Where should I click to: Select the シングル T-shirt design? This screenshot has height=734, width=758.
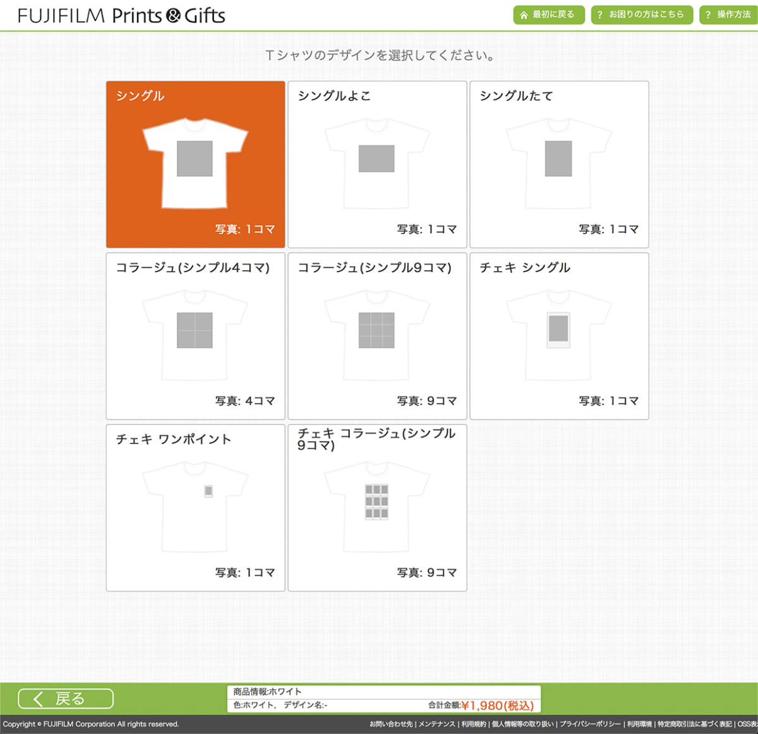pos(195,164)
